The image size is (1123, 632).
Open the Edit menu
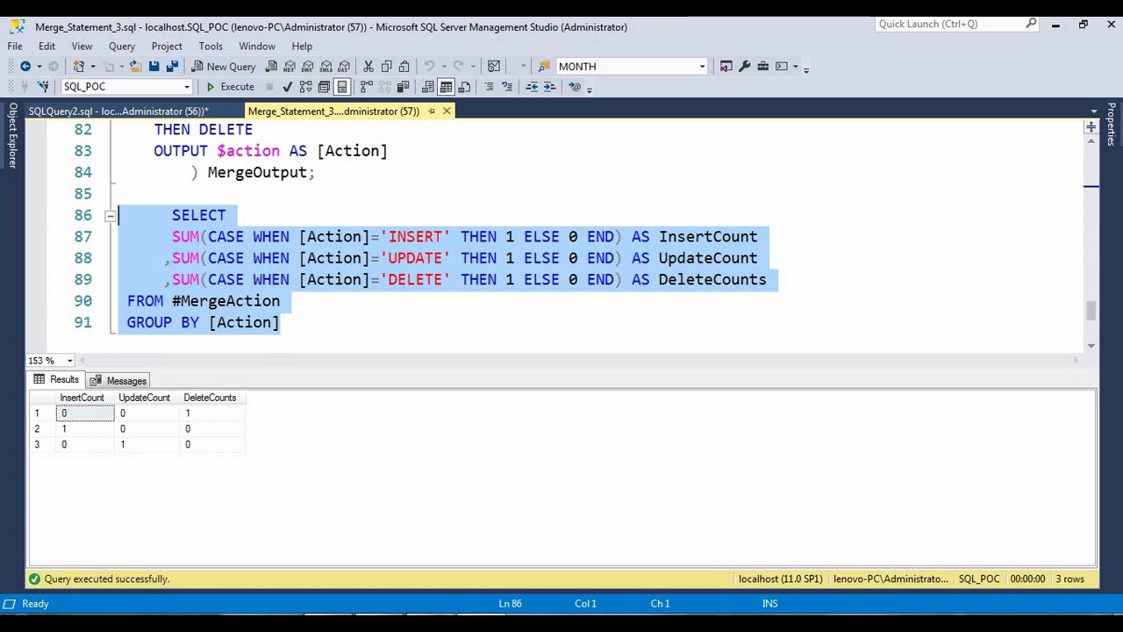(46, 47)
